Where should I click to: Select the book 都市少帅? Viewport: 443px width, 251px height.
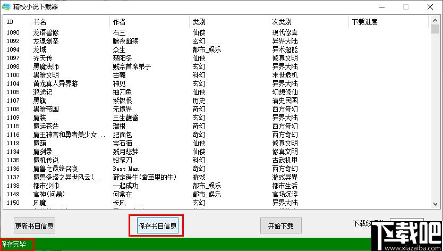coord(46,186)
